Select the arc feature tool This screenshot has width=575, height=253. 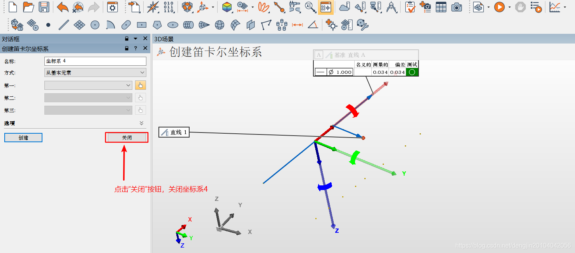111,25
